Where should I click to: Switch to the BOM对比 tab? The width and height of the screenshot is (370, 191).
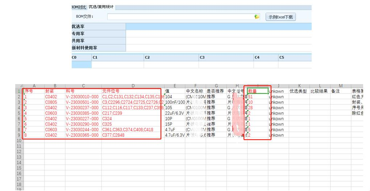tap(79, 7)
